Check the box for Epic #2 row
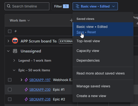Viewport: 138px width, 106px height. pyautogui.click(x=10, y=99)
